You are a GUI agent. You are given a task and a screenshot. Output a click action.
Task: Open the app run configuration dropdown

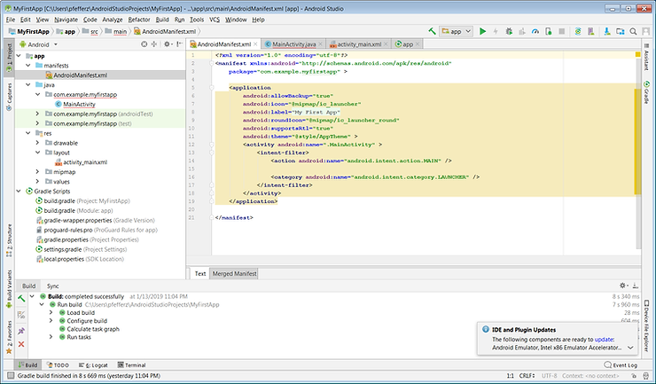pyautogui.click(x=457, y=31)
